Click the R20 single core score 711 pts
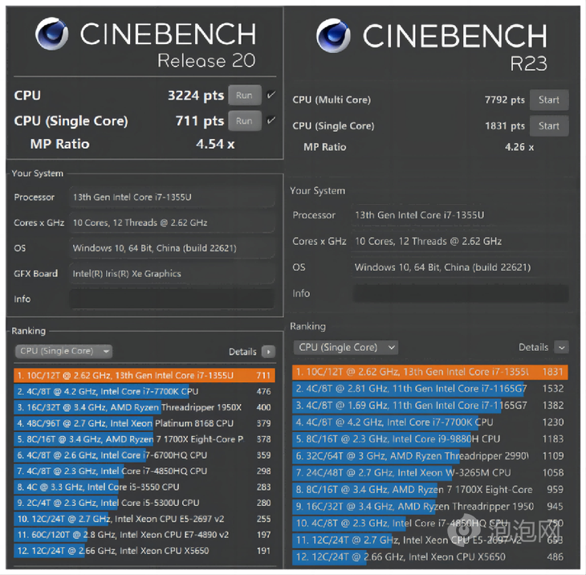586x575 pixels. pos(200,121)
